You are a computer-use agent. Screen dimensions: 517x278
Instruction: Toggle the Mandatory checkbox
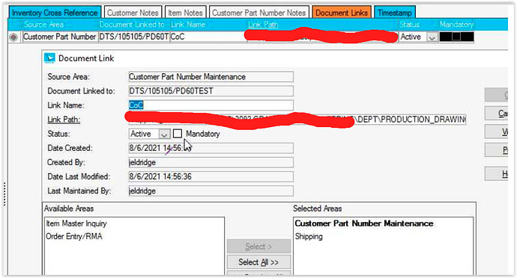coord(178,134)
